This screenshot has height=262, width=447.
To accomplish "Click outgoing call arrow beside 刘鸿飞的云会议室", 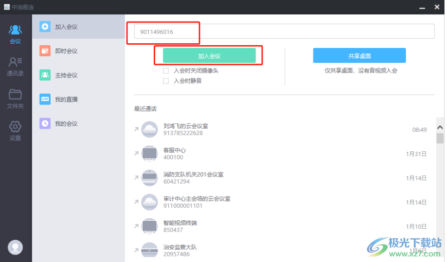I will click(x=136, y=129).
